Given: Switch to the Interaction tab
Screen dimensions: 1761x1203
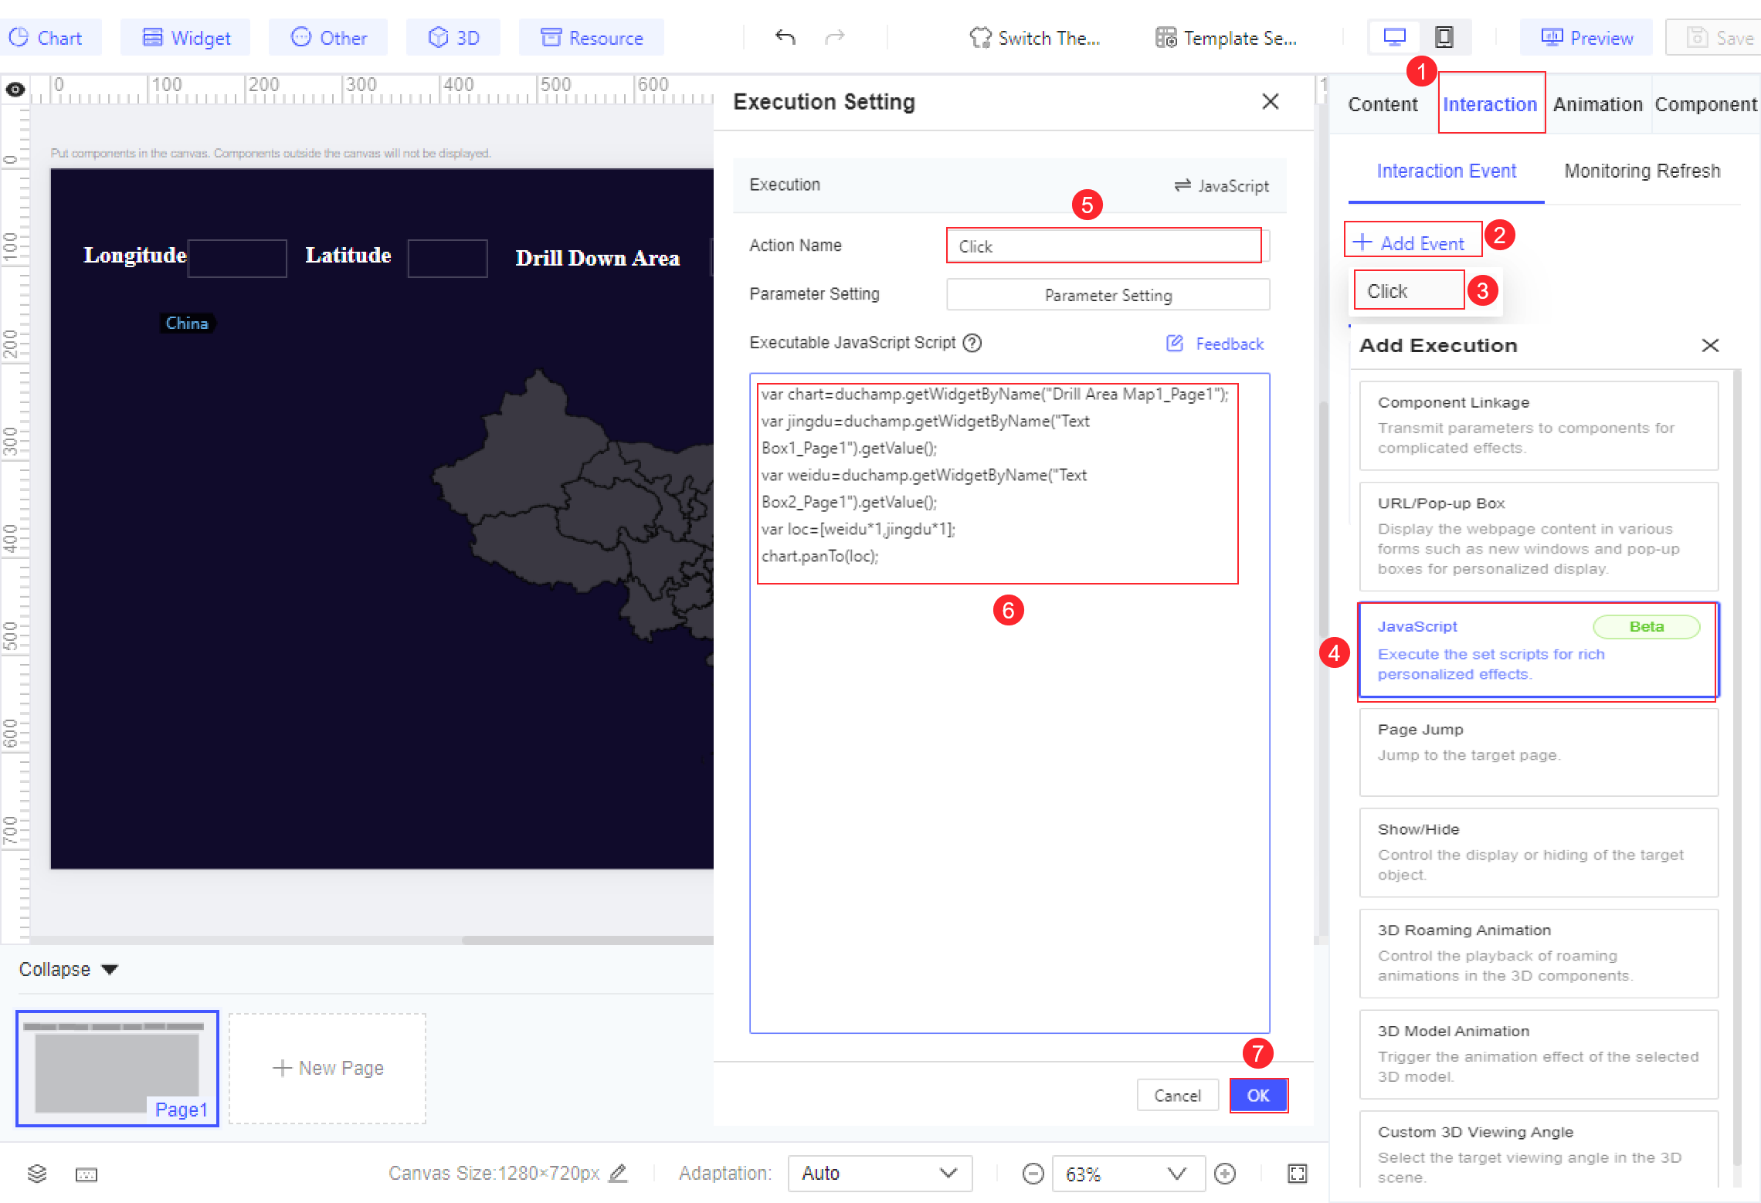Looking at the screenshot, I should [1490, 104].
